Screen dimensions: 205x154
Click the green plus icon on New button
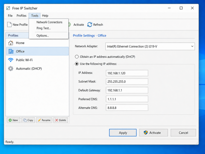click(x=10, y=120)
